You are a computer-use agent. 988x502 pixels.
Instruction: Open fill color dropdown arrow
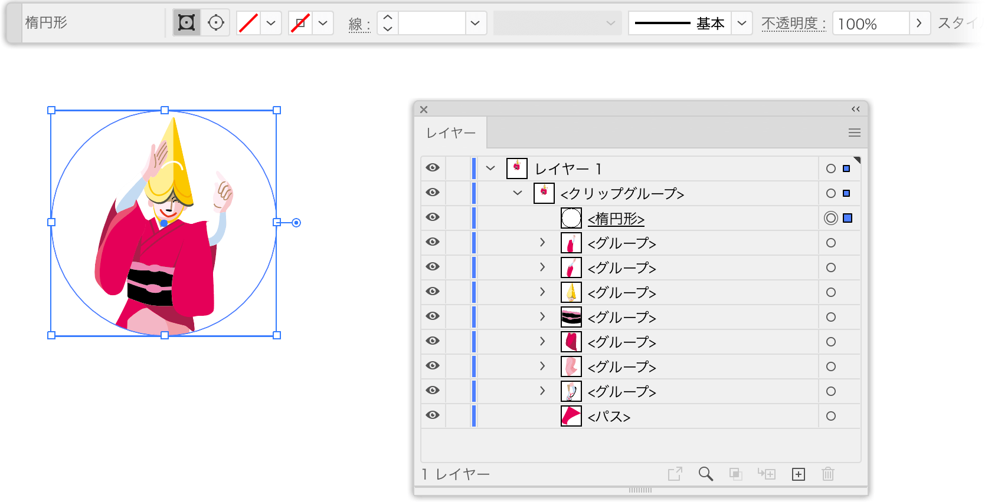tap(271, 23)
